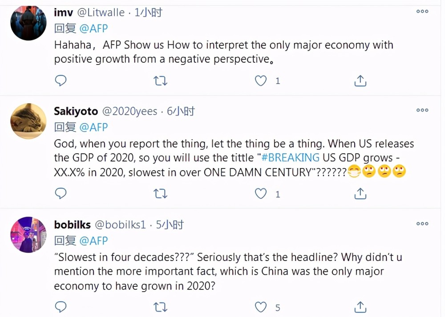This screenshot has height=317, width=445.
Task: Reply to Sakiyoto's tweet via comment icon
Action: [x=61, y=193]
